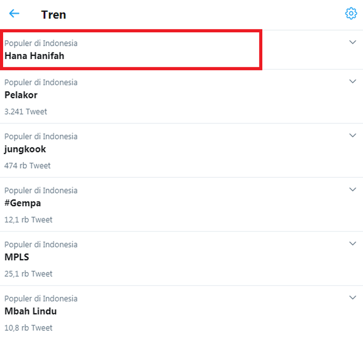Image resolution: width=363 pixels, height=338 pixels.
Task: View the jungkook trend
Action: (25, 149)
